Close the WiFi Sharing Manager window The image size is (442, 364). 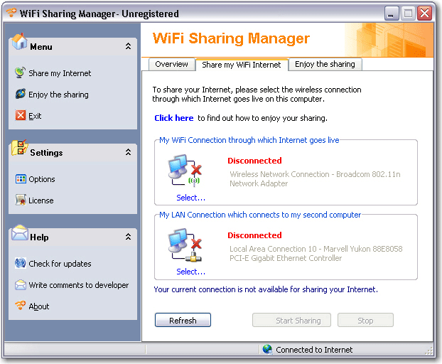425,14
